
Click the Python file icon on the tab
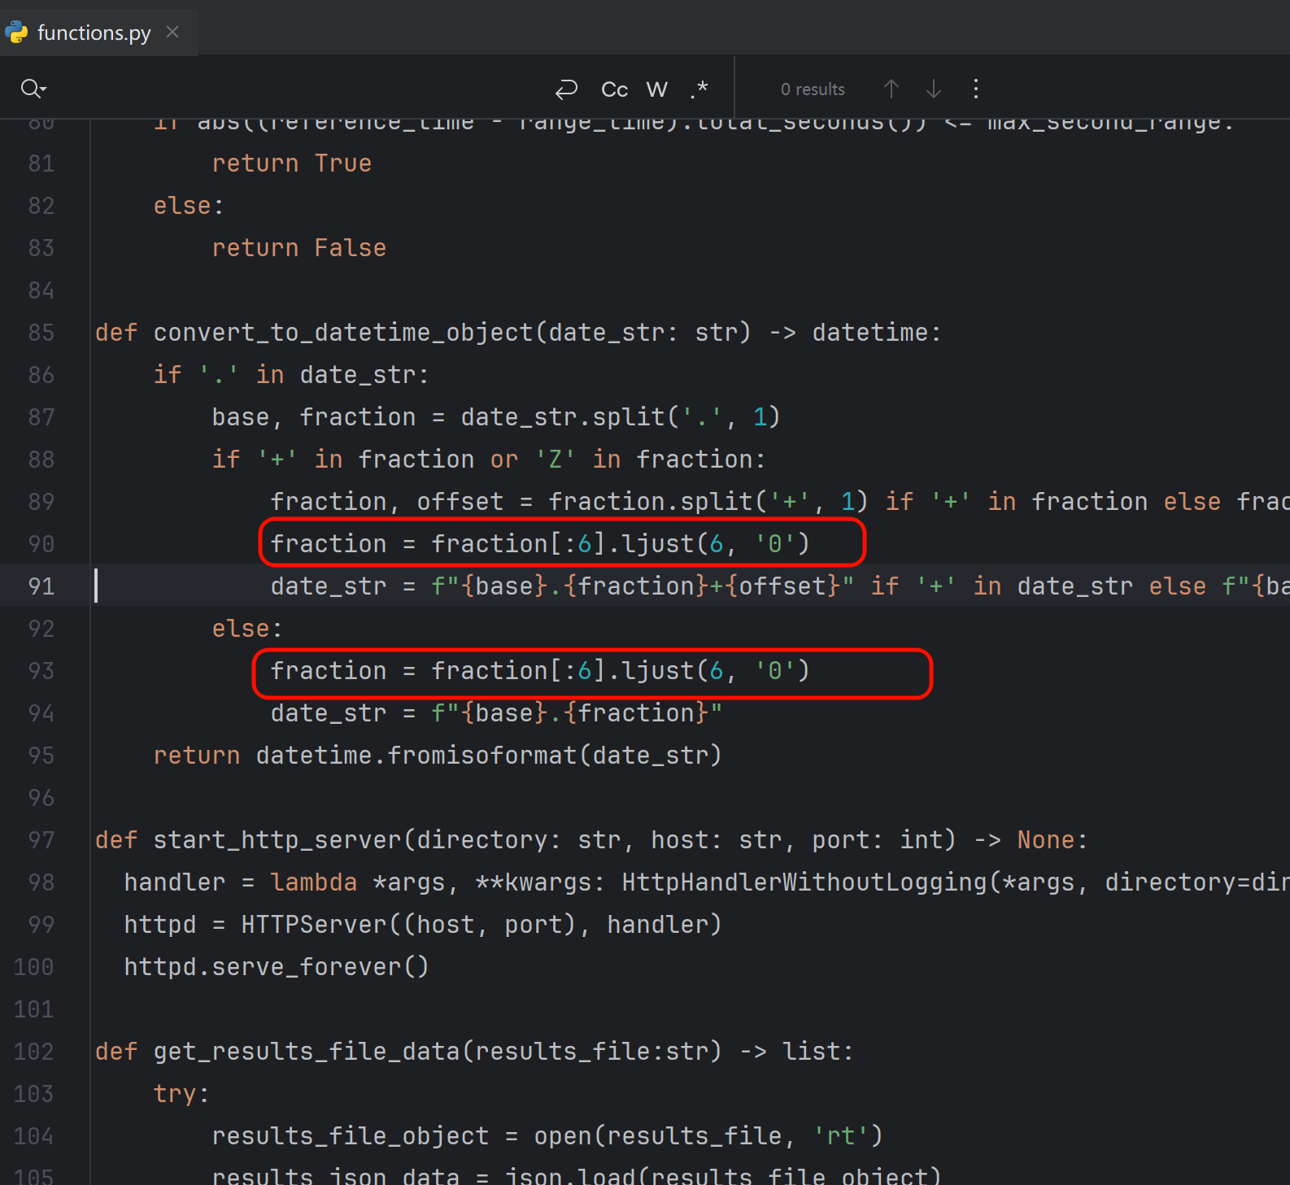point(17,33)
